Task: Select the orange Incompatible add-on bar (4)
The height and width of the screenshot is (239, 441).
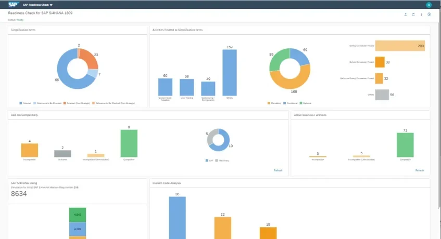Action: (30, 150)
